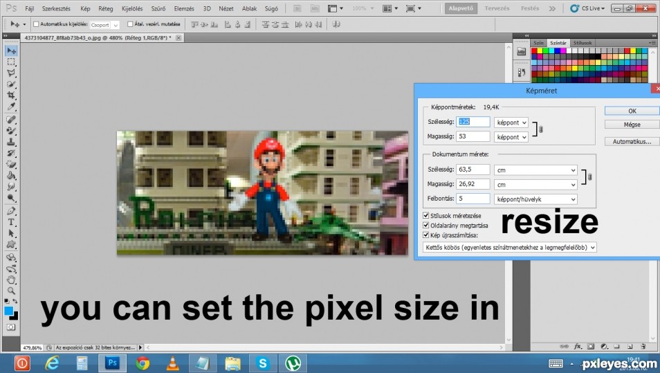
Task: Select the Move tool in the toolbox
Action: pos(11,51)
